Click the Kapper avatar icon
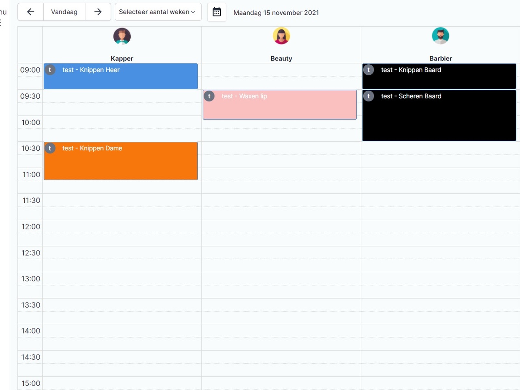The height and width of the screenshot is (390, 520). 122,36
